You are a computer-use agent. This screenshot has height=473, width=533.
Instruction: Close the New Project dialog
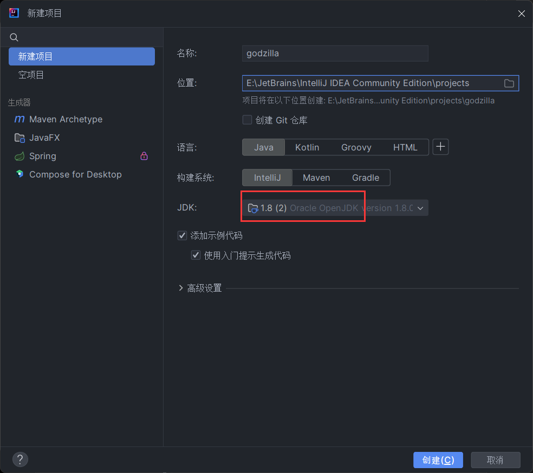(x=522, y=13)
